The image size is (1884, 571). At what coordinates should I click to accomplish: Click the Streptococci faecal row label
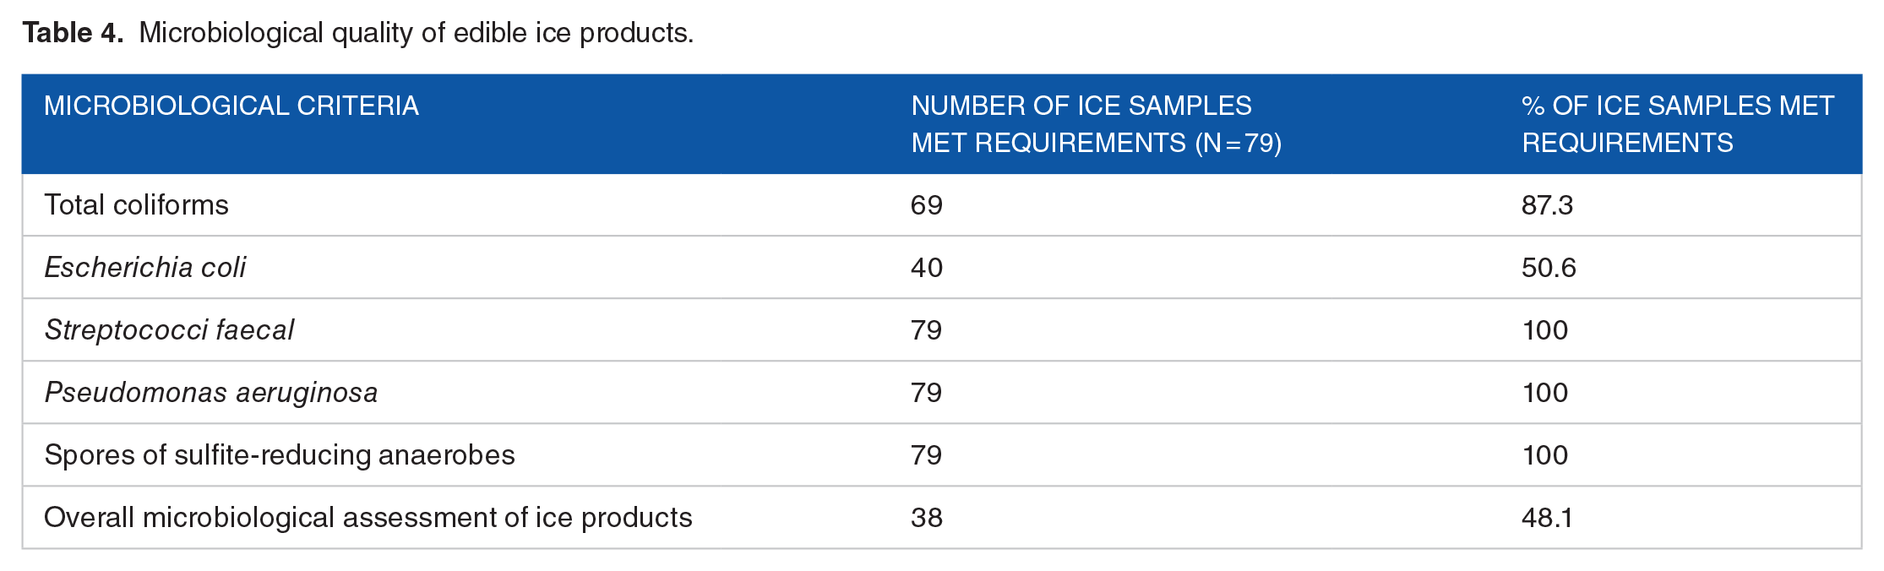pos(169,330)
